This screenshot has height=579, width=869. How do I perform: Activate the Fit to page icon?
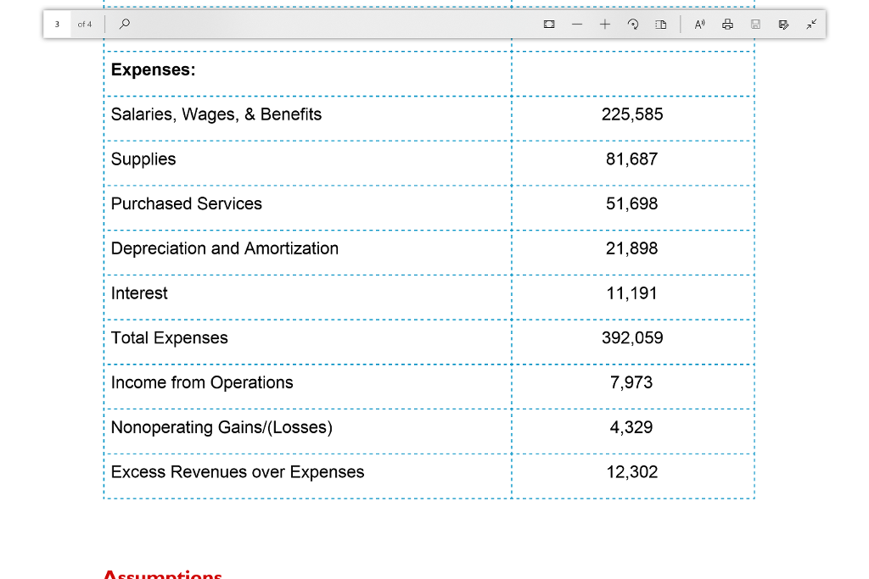(x=549, y=24)
